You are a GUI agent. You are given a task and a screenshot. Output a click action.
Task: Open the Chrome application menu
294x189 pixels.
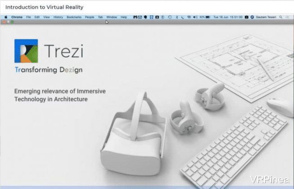(x=17, y=17)
